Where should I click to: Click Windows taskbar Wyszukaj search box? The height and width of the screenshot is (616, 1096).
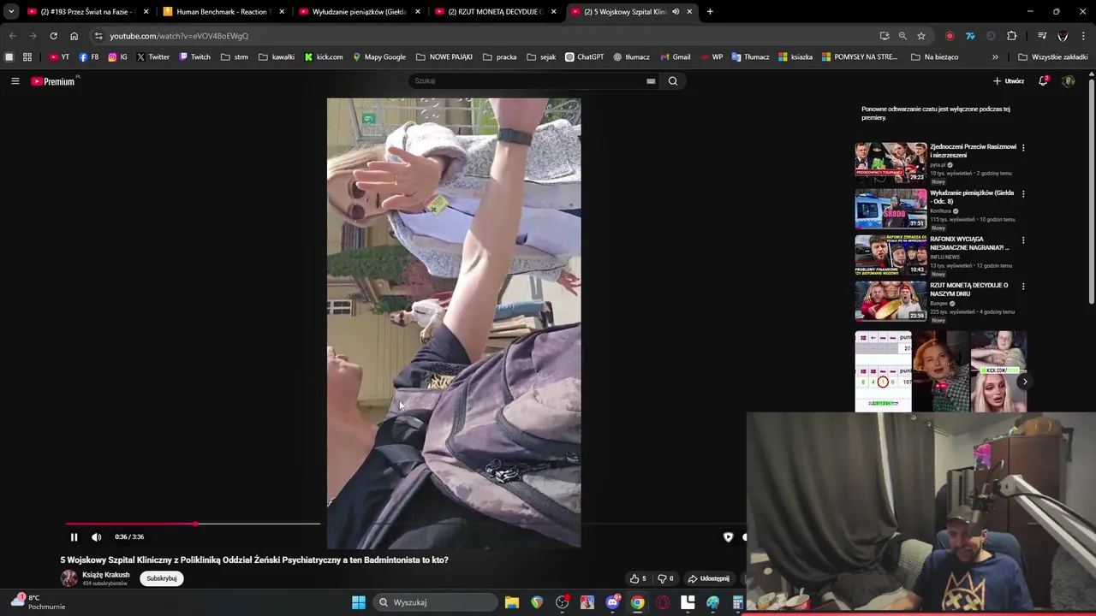435,602
